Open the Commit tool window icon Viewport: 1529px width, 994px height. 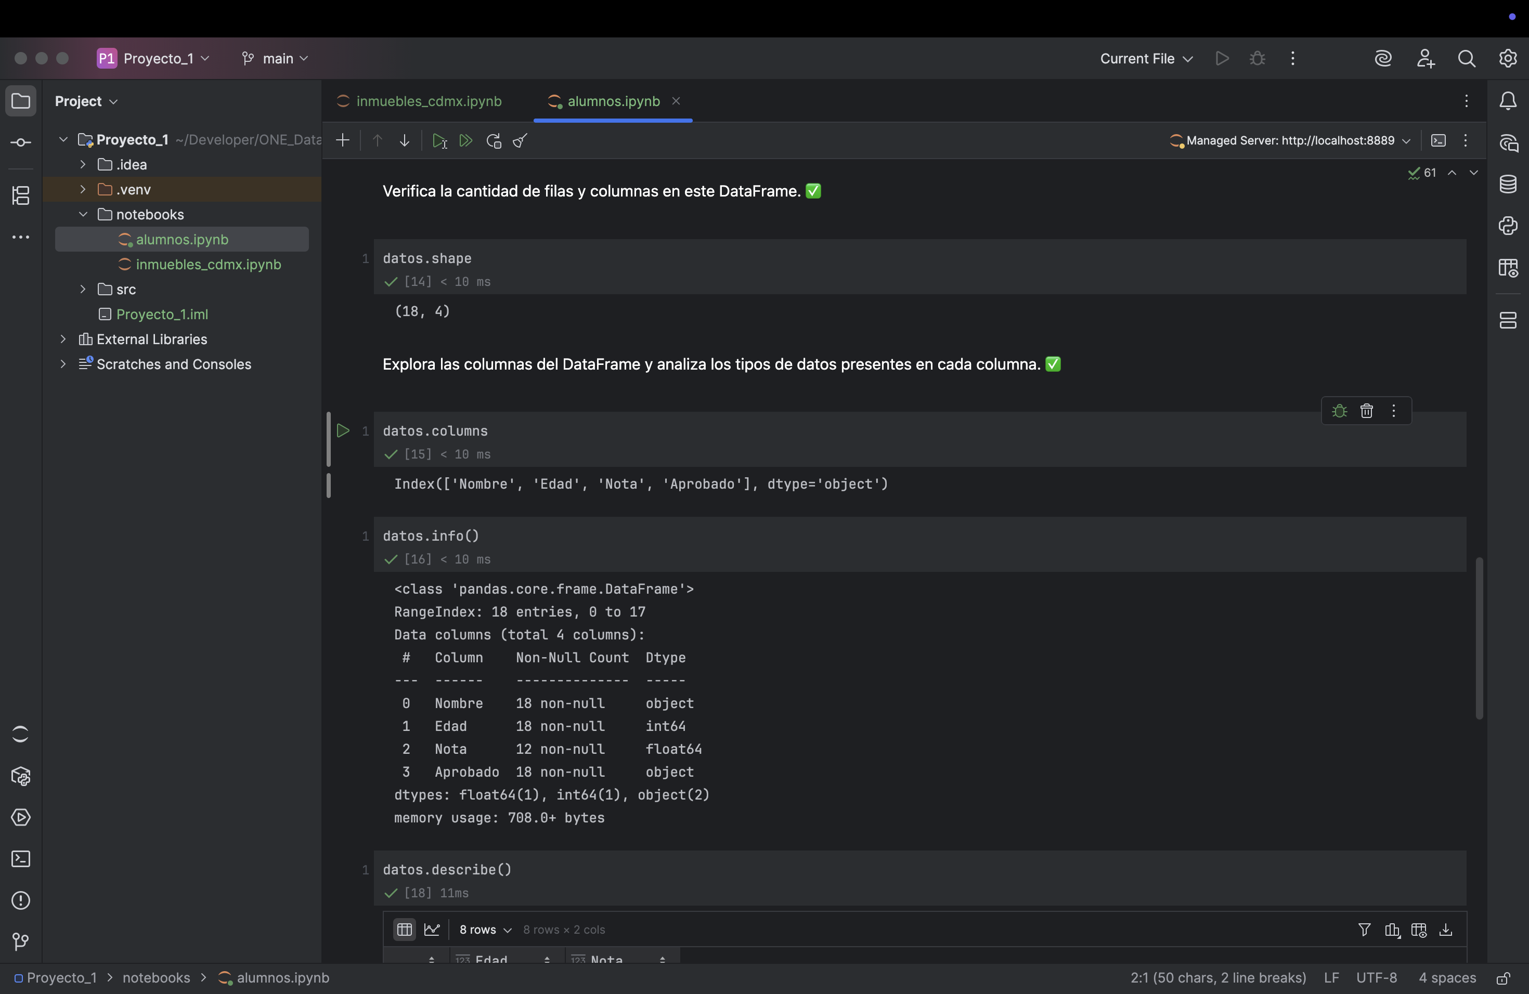21,142
